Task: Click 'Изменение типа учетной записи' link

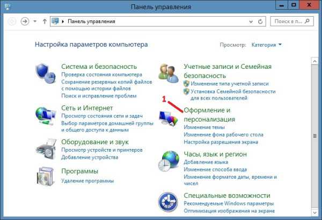Action: click(230, 84)
